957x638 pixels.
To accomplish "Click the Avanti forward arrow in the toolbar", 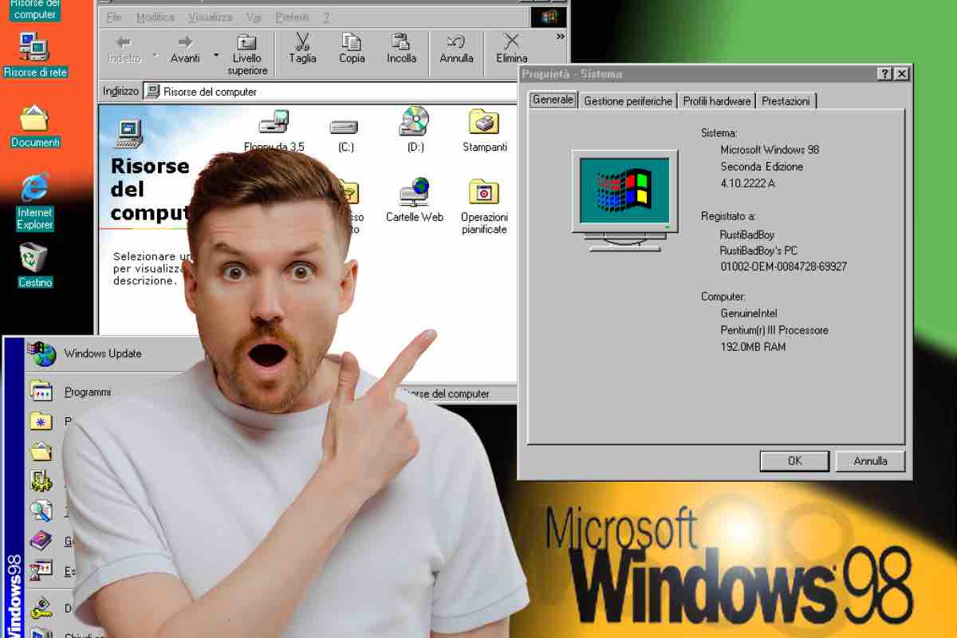I will (185, 48).
